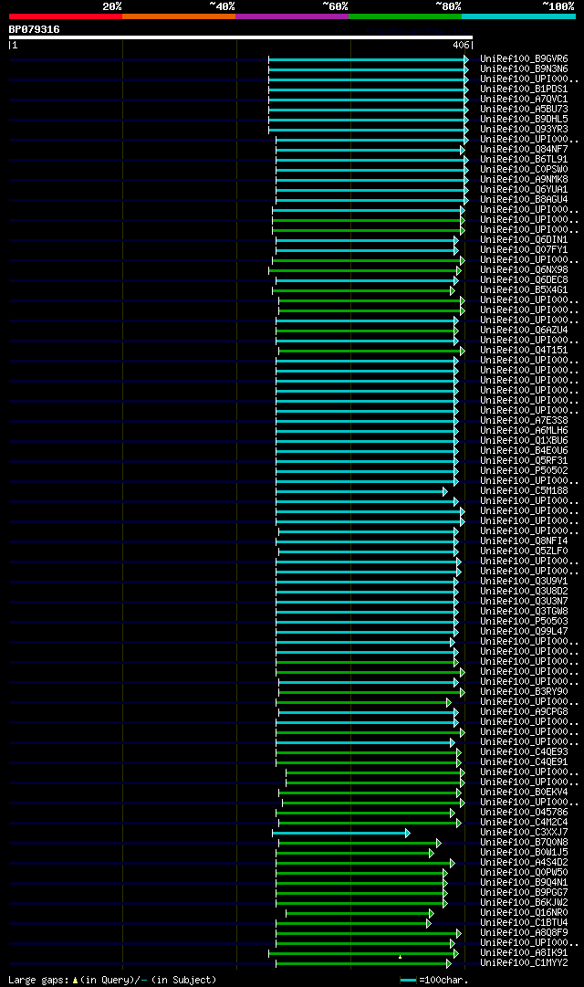The width and height of the screenshot is (584, 987).
Task: Select the BP079316 query label
Action: pyautogui.click(x=34, y=29)
